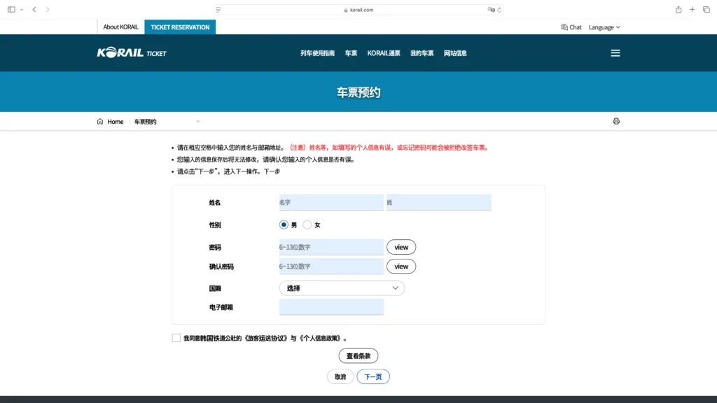The height and width of the screenshot is (403, 717).
Task: Click the 密码 password field
Action: coord(331,247)
